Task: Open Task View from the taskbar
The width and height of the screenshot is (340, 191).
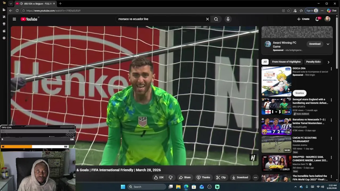Action: point(171,187)
